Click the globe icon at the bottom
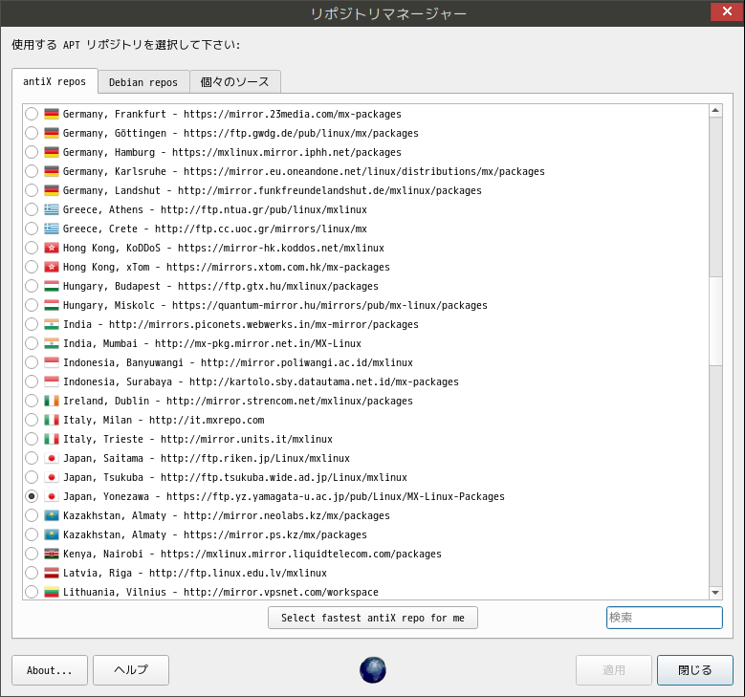 (373, 670)
